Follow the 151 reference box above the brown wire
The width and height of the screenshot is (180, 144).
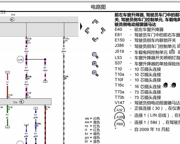point(7,72)
